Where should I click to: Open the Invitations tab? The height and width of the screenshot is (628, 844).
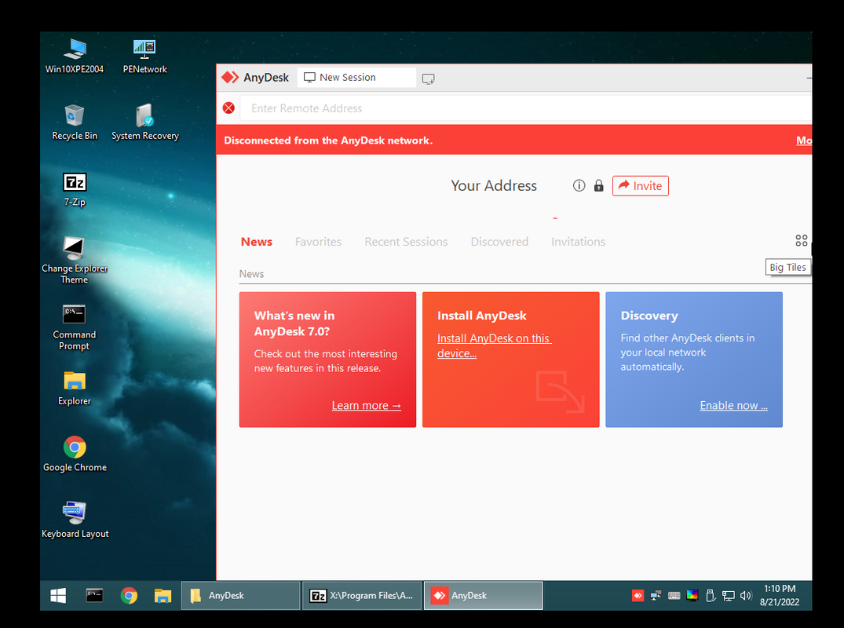(x=578, y=242)
